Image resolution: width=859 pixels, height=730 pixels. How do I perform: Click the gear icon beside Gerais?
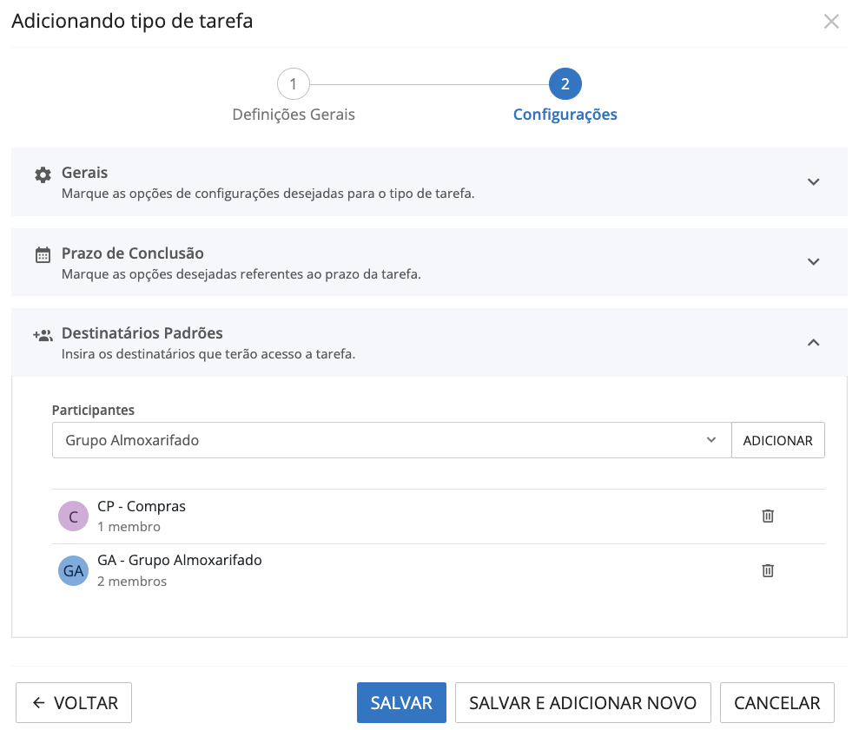point(42,174)
